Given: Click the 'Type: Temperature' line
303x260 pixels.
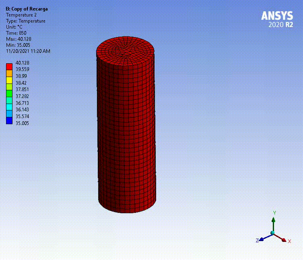Looking at the screenshot, I should click(26, 21).
